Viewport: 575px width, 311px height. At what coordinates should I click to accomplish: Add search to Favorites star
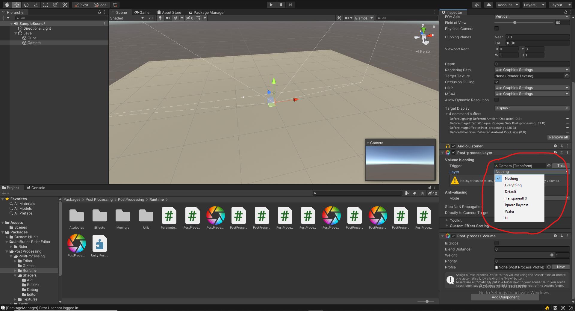tap(423, 193)
